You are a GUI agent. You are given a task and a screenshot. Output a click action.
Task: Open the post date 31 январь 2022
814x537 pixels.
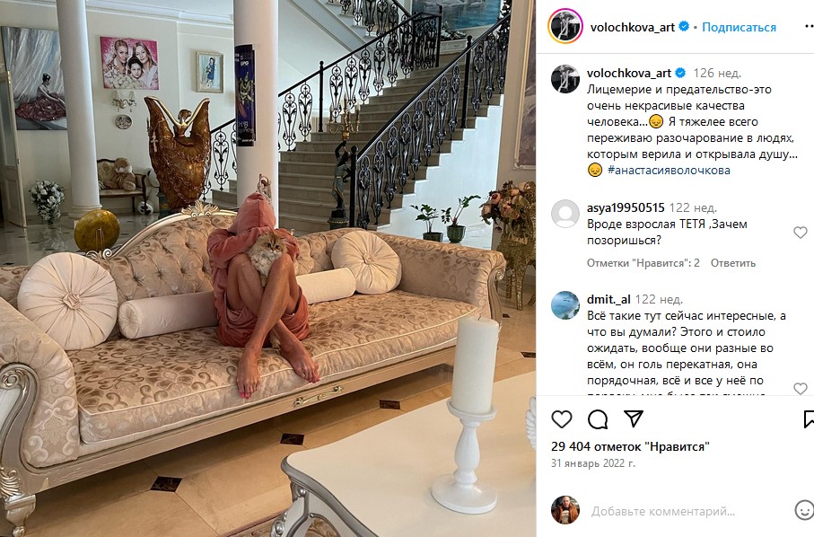[593, 463]
